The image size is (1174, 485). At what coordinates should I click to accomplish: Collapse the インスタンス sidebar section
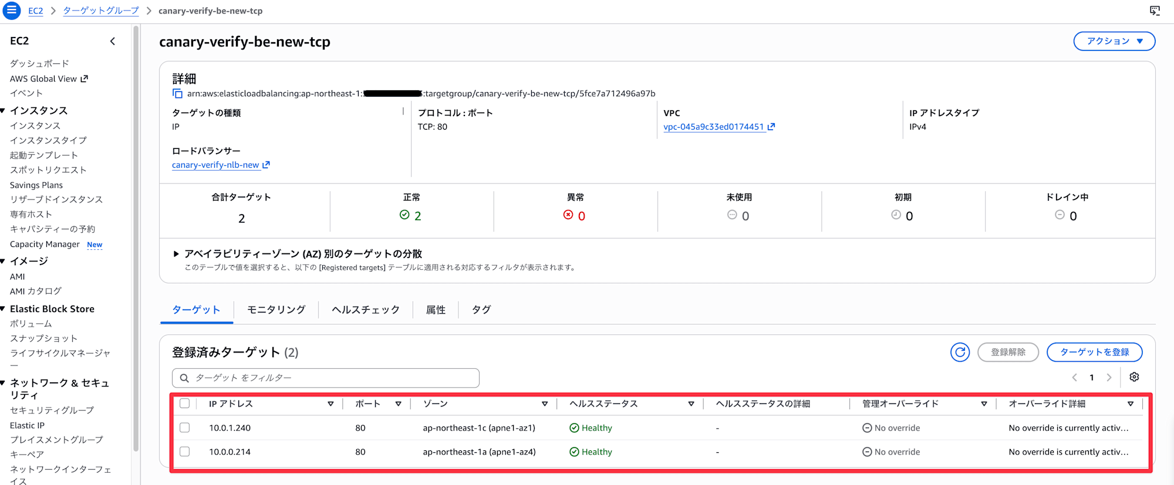click(x=4, y=110)
